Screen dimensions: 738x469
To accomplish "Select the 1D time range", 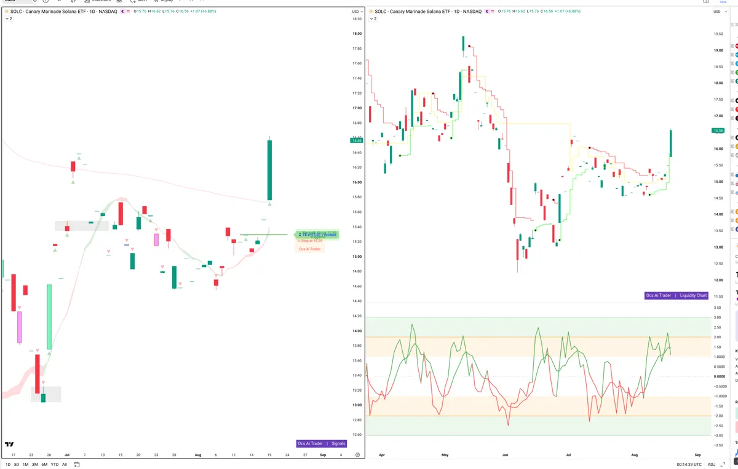I will [x=8, y=465].
